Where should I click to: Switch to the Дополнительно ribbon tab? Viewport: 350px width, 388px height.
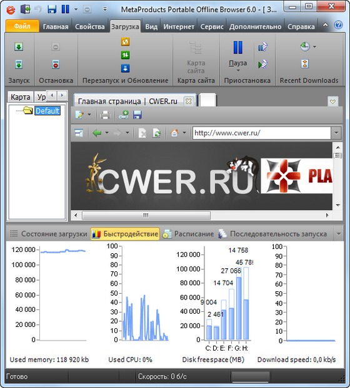coord(255,26)
